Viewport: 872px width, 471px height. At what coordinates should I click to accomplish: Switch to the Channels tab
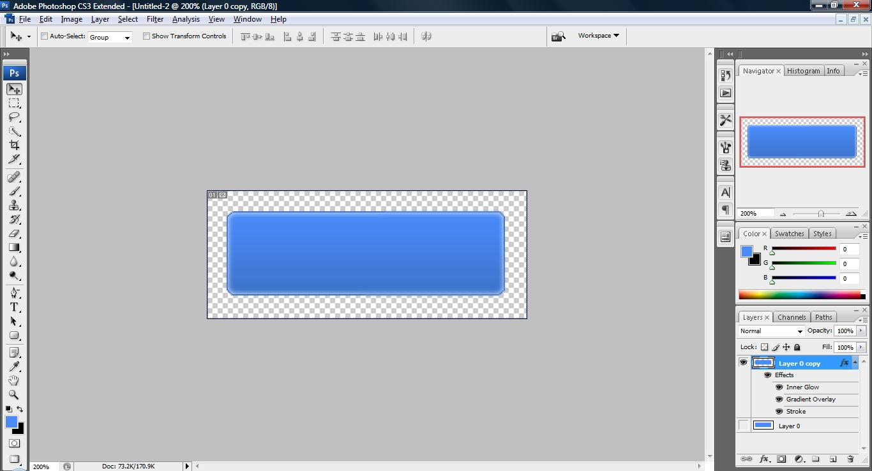792,317
